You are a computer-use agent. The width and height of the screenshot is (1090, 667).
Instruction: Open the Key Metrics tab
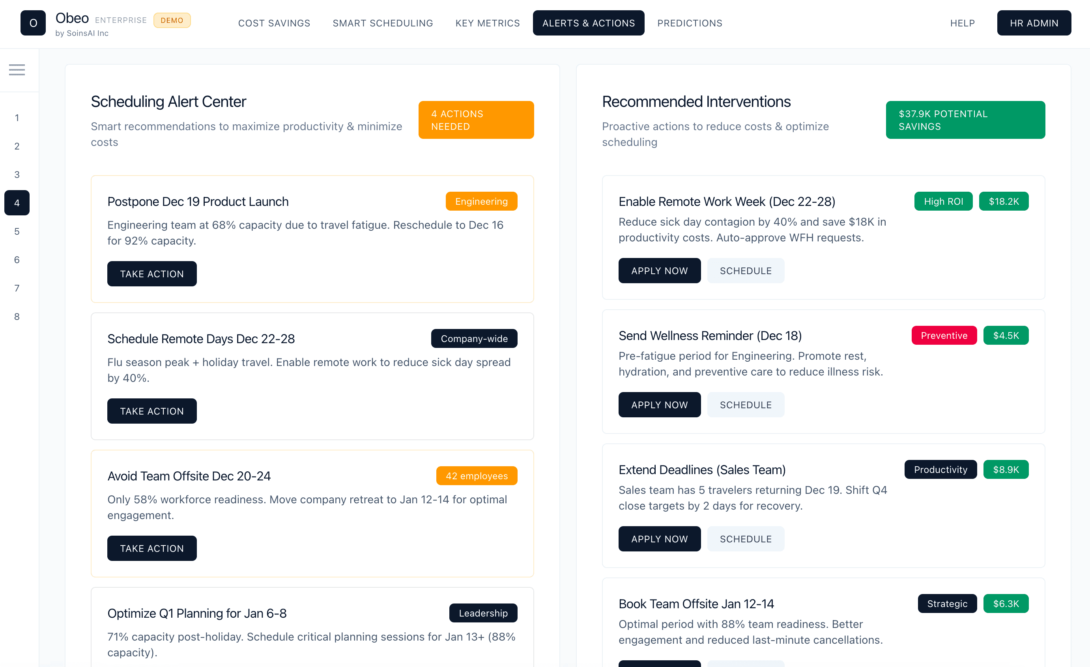tap(488, 23)
